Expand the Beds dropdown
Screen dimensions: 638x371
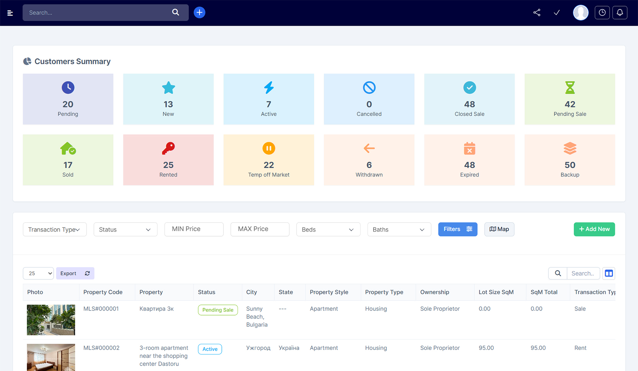[x=328, y=229]
